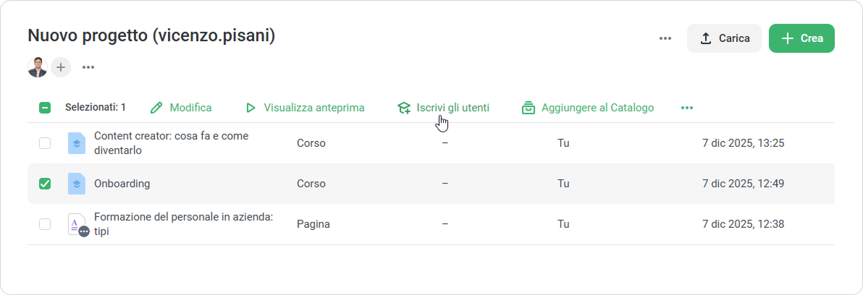Select the Content creator course checkbox
This screenshot has height=295, width=863.
click(45, 143)
